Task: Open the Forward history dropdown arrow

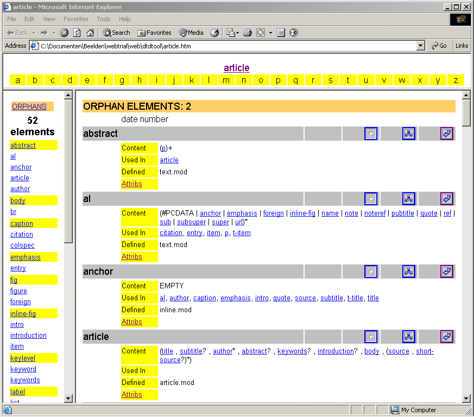Action: tap(54, 33)
